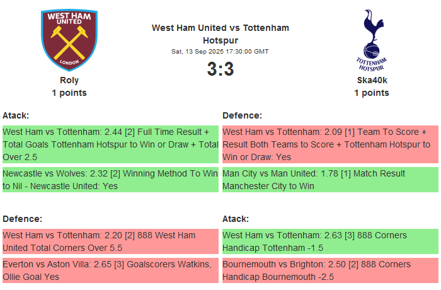Click the left Atack heading above Roly's bets
This screenshot has height=290, width=441.
click(16, 115)
